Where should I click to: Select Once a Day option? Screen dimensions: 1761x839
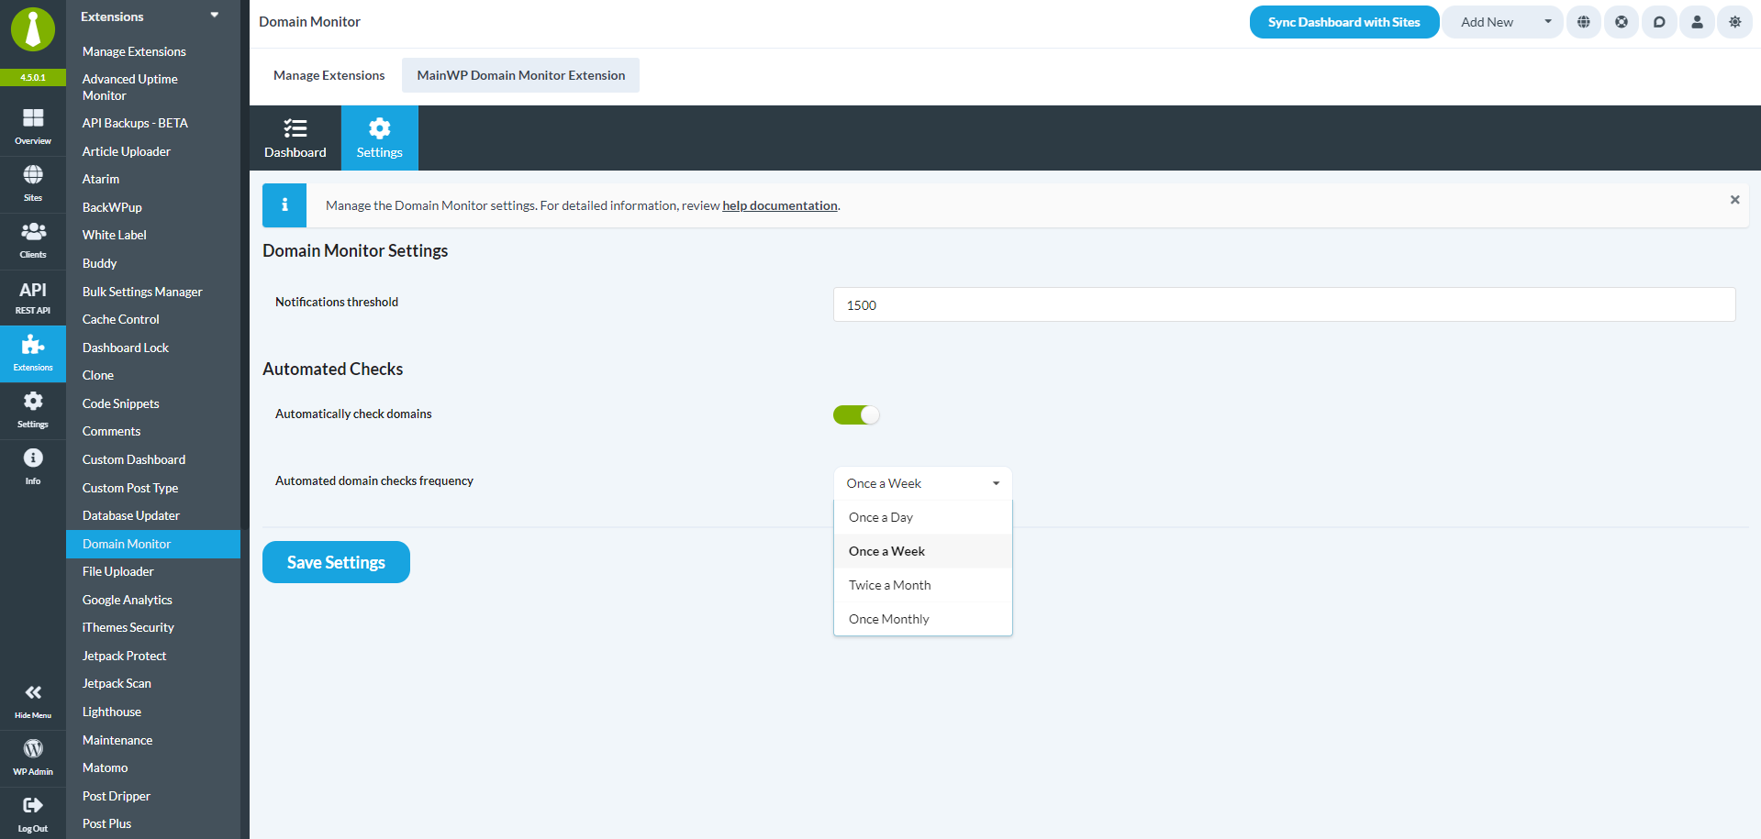coord(922,517)
